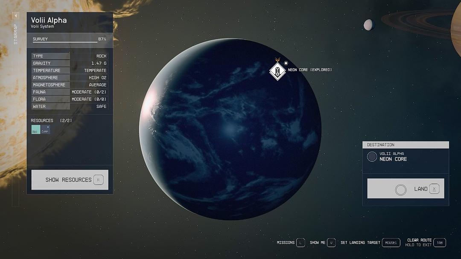Click the circular hold indicator on Land
461x259 pixels.
pyautogui.click(x=401, y=190)
